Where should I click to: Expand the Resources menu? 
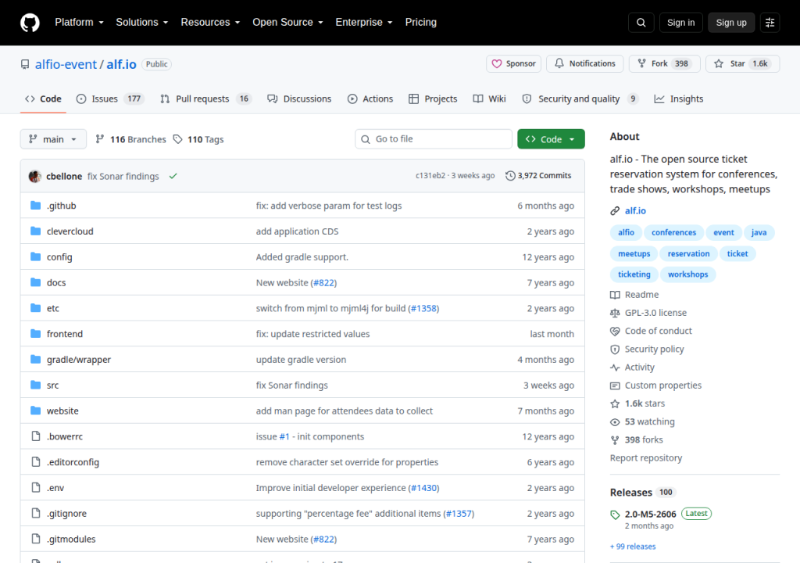point(210,23)
